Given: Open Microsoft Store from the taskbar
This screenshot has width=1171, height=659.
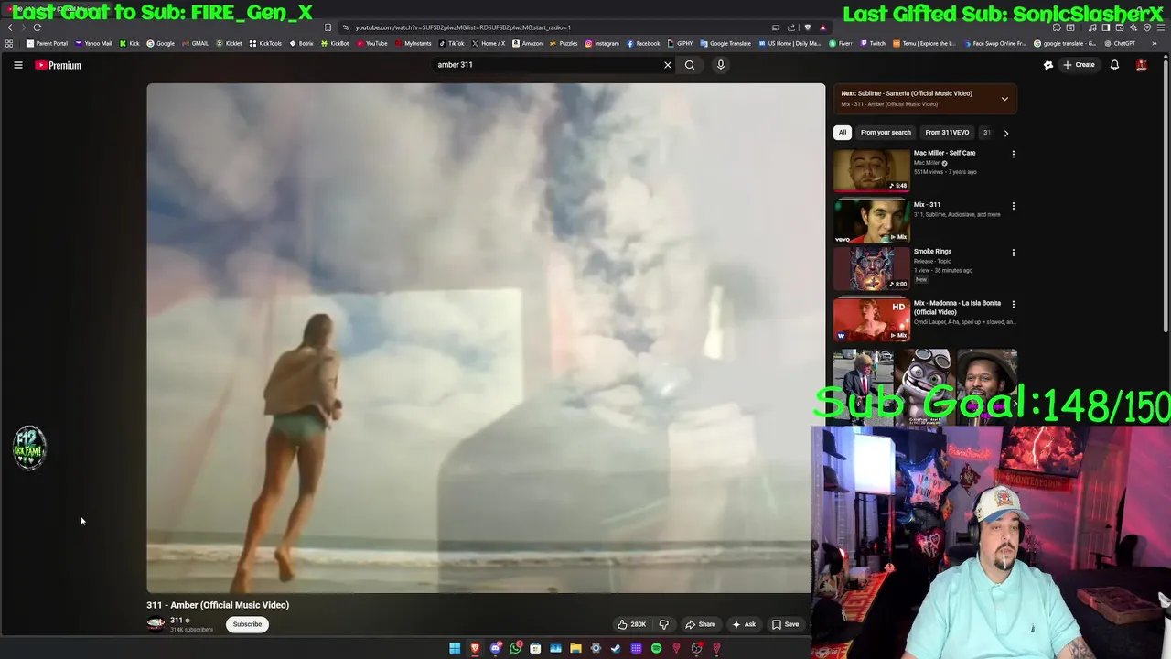Looking at the screenshot, I should 535,649.
